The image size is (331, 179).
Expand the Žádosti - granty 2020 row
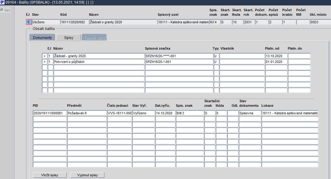click(x=45, y=56)
